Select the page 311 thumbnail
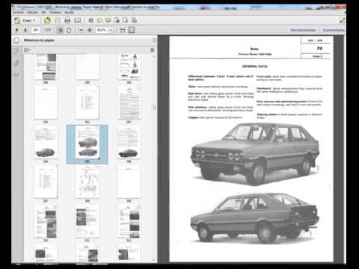 click(x=88, y=222)
